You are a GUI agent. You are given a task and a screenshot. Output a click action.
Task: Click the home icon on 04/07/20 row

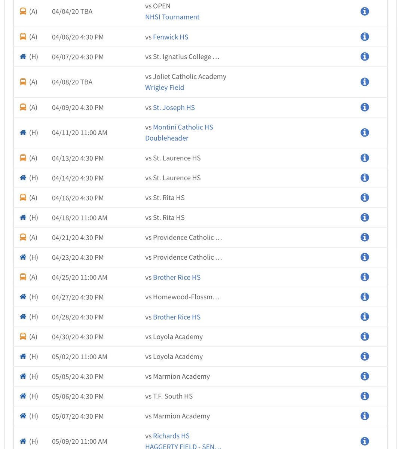(x=23, y=56)
